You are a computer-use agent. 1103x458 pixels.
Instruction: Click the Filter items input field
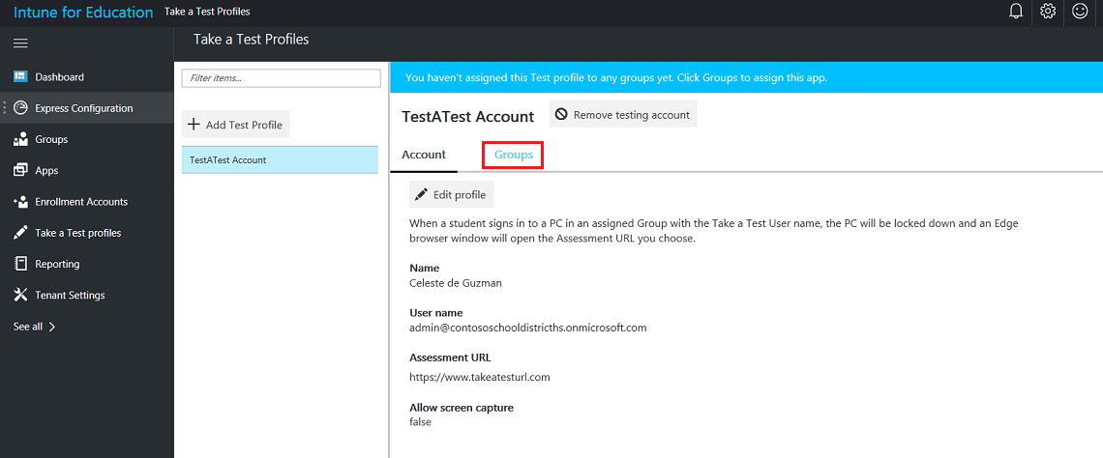tap(281, 78)
